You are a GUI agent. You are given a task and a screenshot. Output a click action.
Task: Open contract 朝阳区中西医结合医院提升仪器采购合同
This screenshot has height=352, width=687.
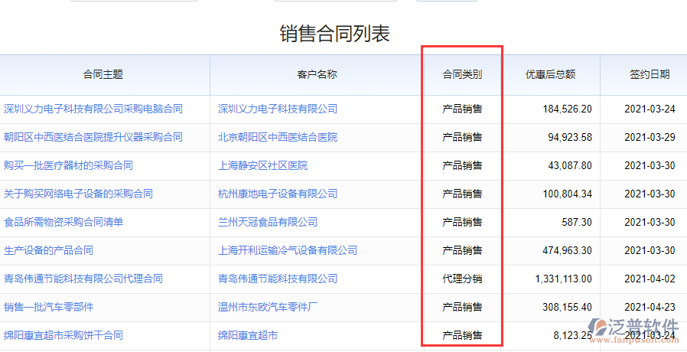pos(93,137)
